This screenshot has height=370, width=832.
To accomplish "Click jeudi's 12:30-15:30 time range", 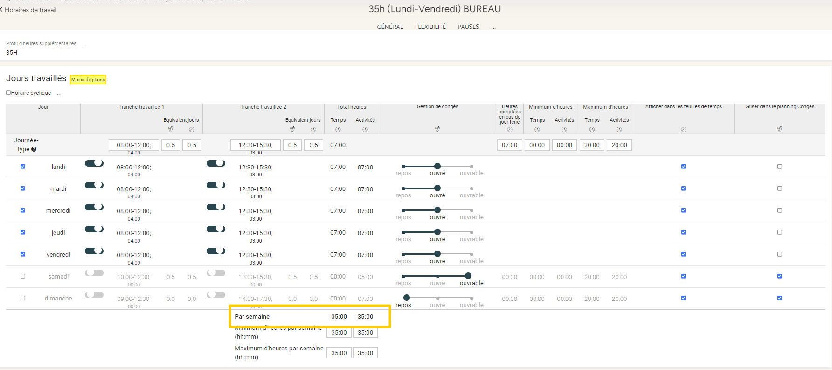I will coord(256,233).
